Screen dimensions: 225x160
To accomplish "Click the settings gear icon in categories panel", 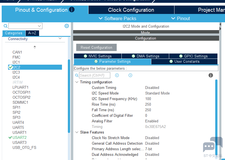I will pos(67,26).
